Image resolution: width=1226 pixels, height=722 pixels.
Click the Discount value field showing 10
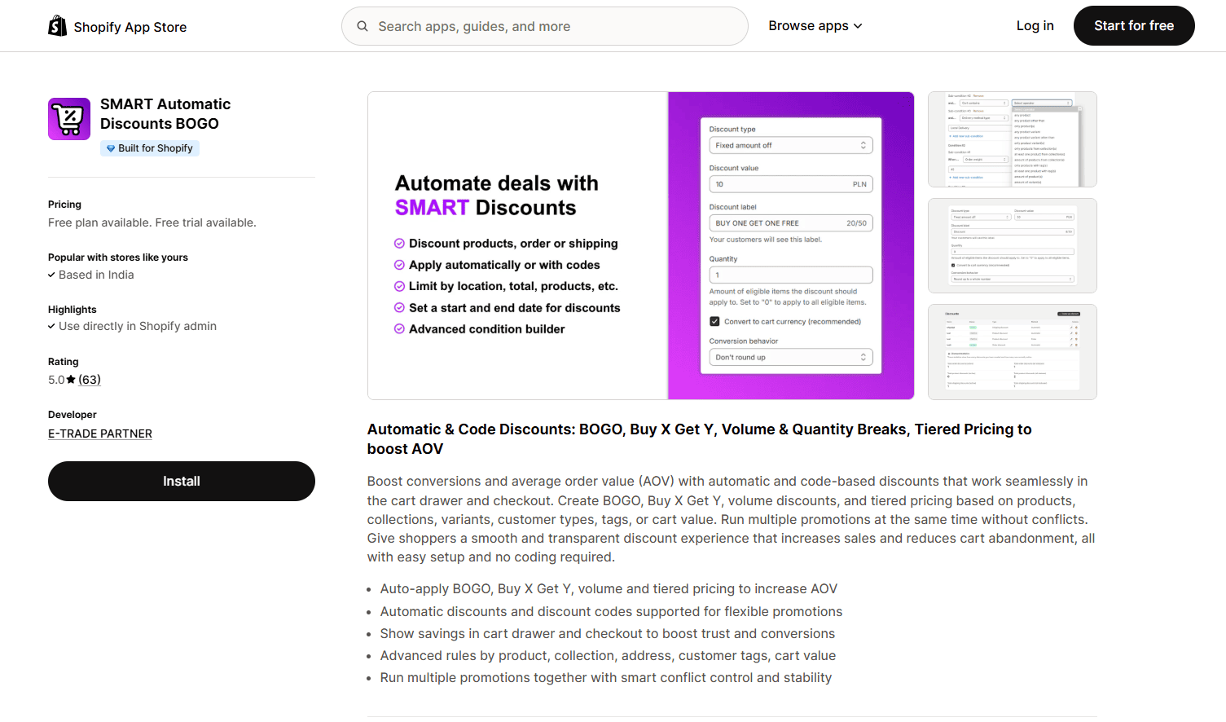coord(790,184)
